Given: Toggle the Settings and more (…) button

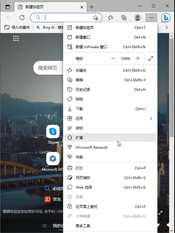Looking at the screenshot, I should point(151,18).
